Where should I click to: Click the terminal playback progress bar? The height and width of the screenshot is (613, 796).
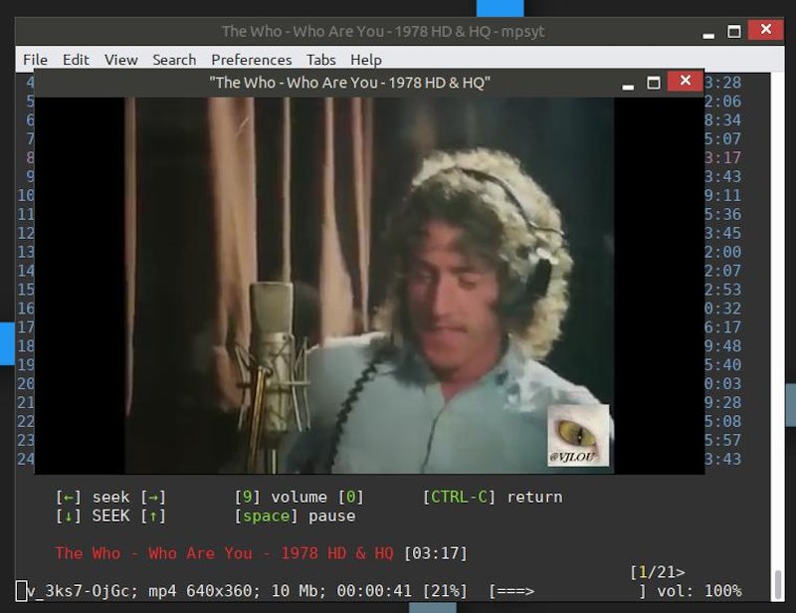tap(567, 591)
